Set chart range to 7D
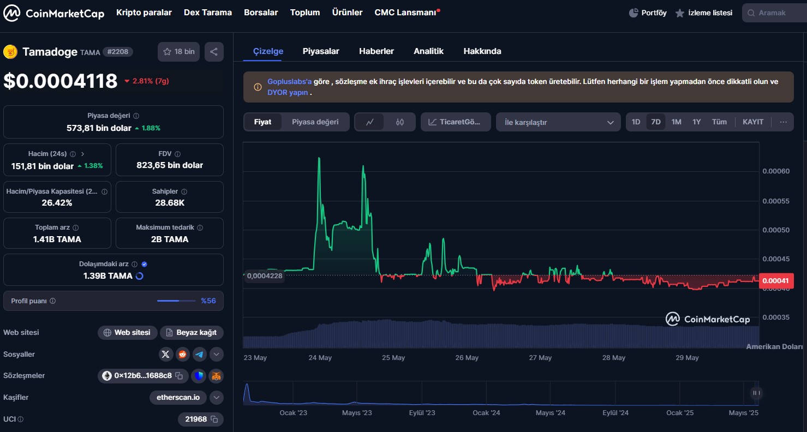Viewport: 807px width, 432px height. [656, 122]
